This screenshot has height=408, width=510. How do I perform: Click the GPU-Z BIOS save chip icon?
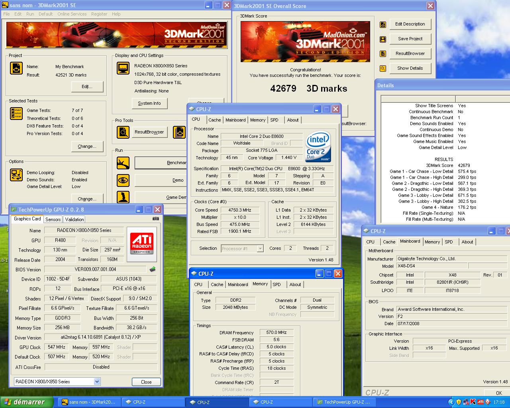pyautogui.click(x=153, y=269)
